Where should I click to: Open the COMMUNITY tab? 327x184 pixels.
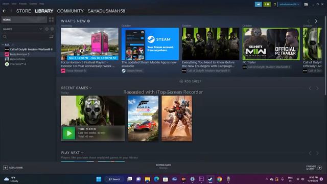[x=71, y=11]
